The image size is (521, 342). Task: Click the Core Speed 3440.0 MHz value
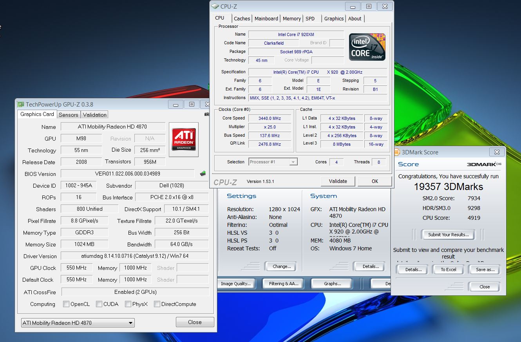pos(270,118)
